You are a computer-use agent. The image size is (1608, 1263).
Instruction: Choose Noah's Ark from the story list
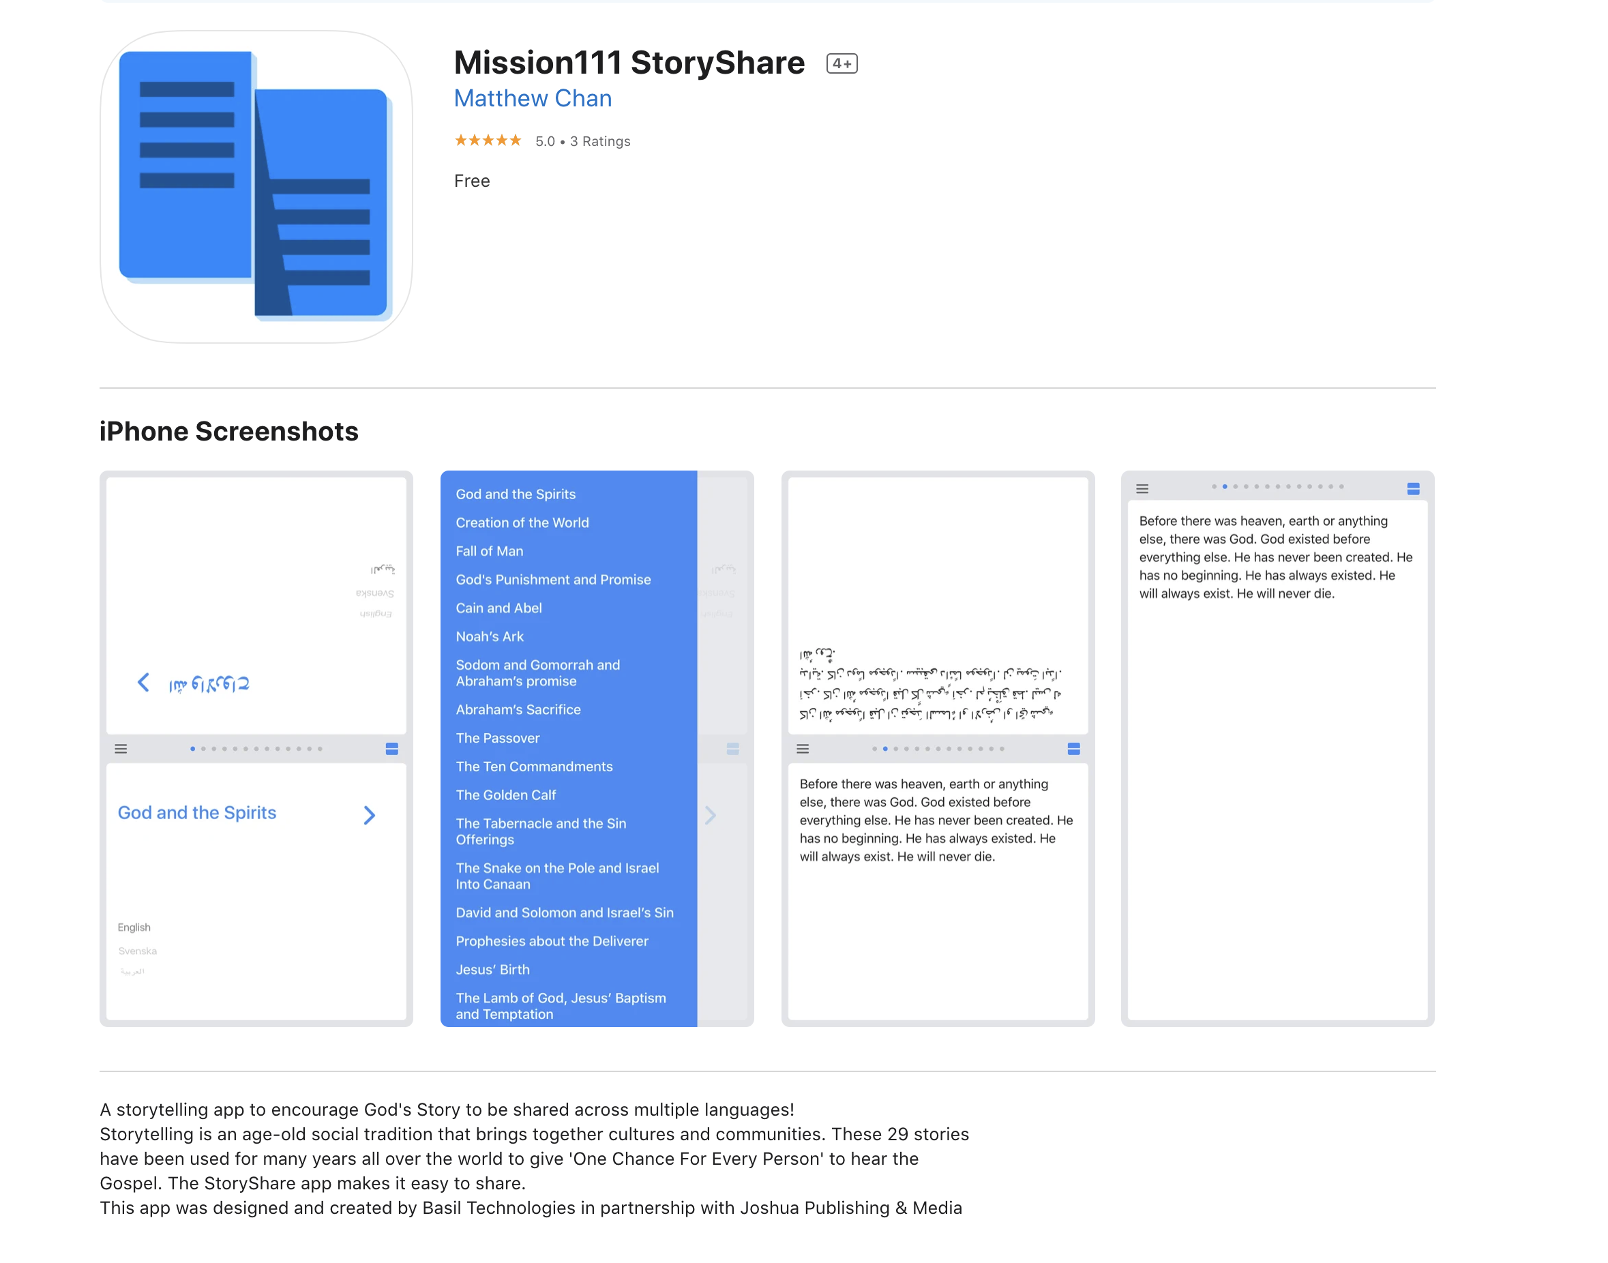(x=490, y=637)
